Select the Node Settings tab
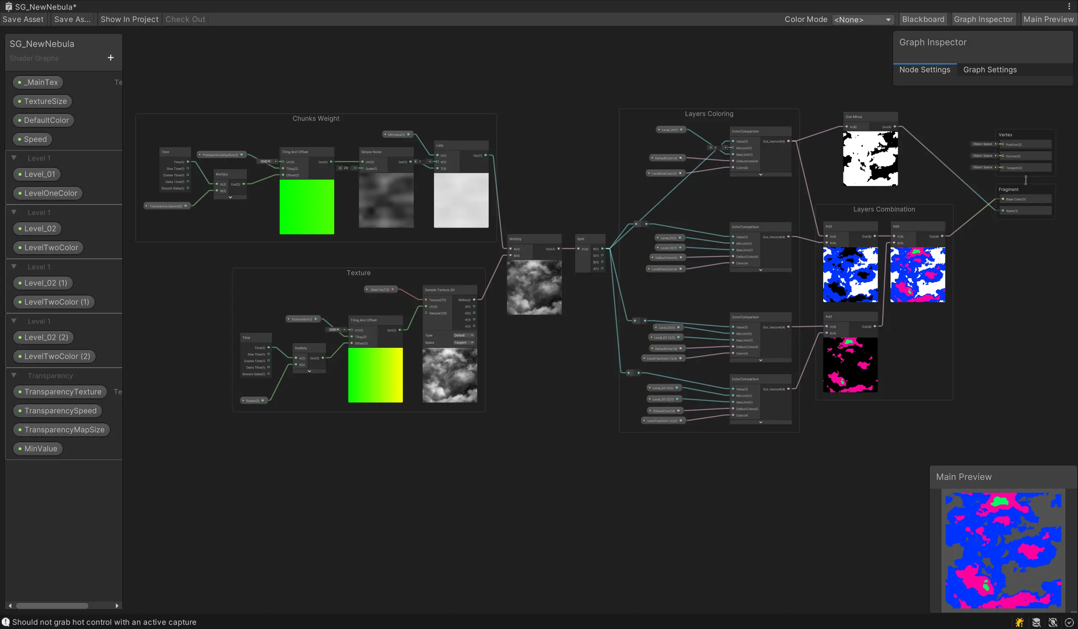The height and width of the screenshot is (629, 1078). (925, 70)
